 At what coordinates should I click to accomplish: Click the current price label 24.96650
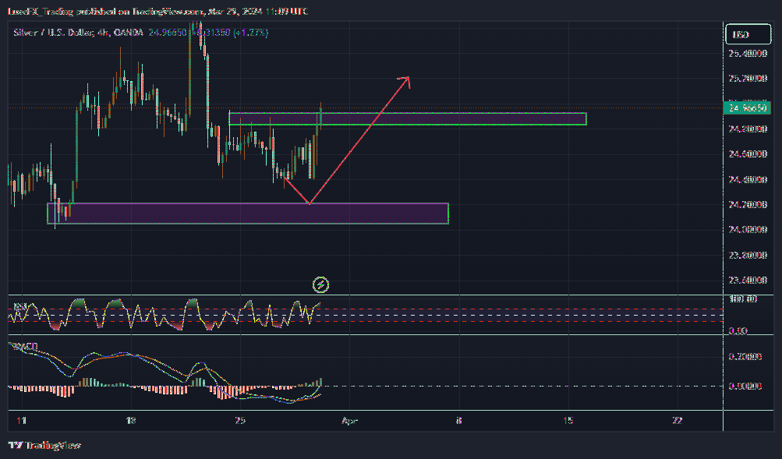point(747,108)
